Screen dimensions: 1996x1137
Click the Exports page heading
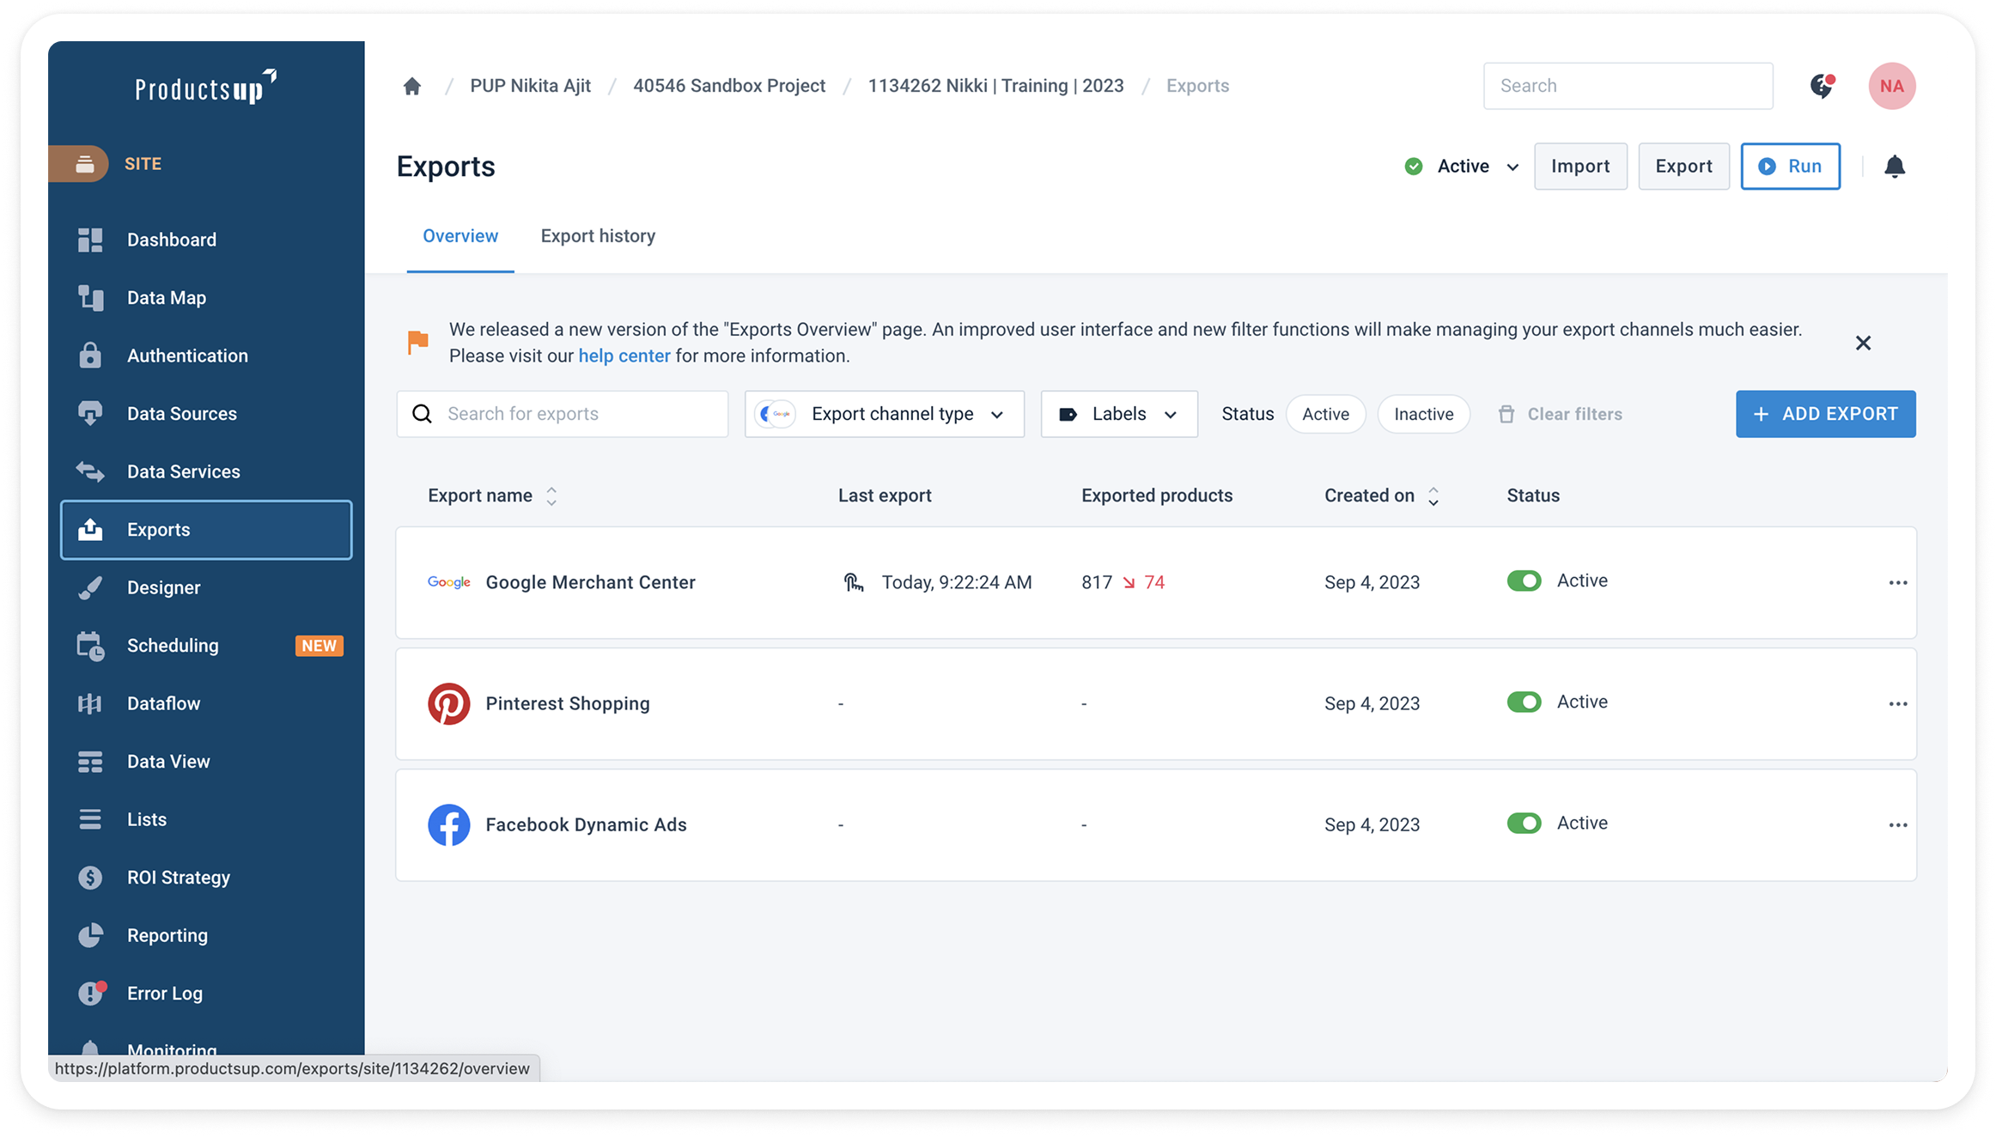pos(446,167)
